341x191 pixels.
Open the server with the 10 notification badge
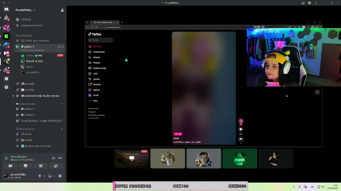(6, 53)
